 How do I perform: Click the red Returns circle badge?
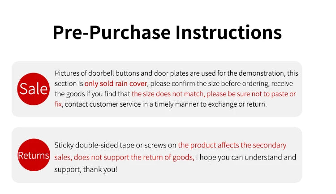(34, 155)
